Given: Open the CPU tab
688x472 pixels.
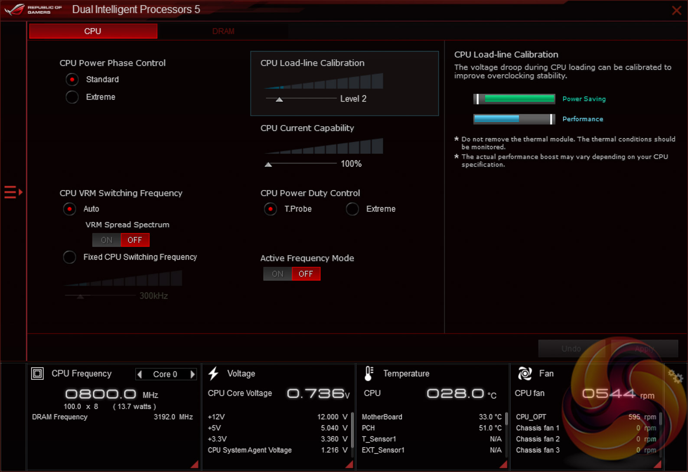Looking at the screenshot, I should (93, 31).
